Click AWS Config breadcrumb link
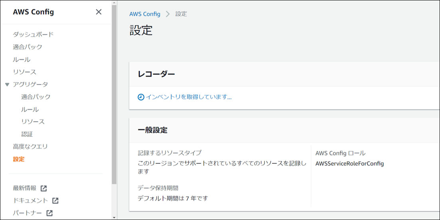This screenshot has width=440, height=220. click(x=145, y=14)
